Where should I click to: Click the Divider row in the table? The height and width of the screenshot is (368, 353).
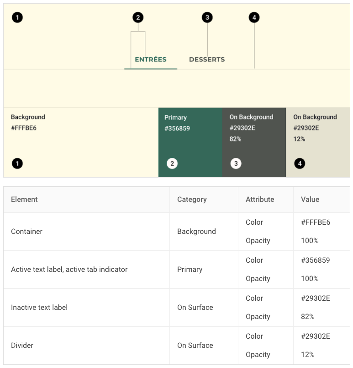(22, 346)
